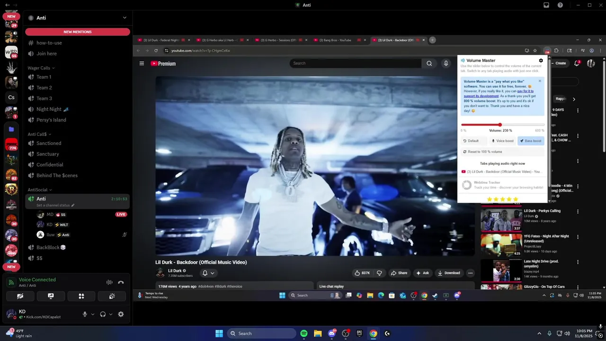Open notification bell dropdown for Lil Durk

(208, 273)
